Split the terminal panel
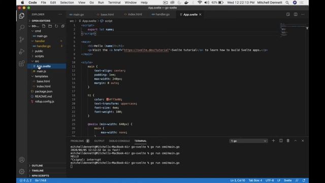 pos(281,141)
